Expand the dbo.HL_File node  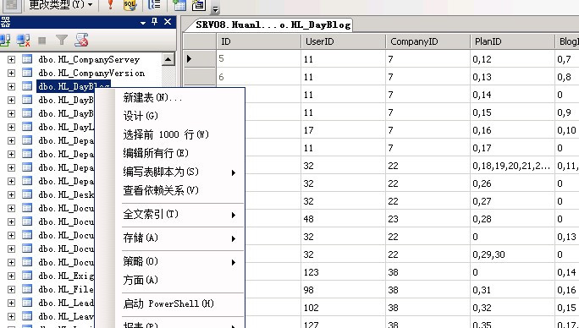(x=12, y=289)
